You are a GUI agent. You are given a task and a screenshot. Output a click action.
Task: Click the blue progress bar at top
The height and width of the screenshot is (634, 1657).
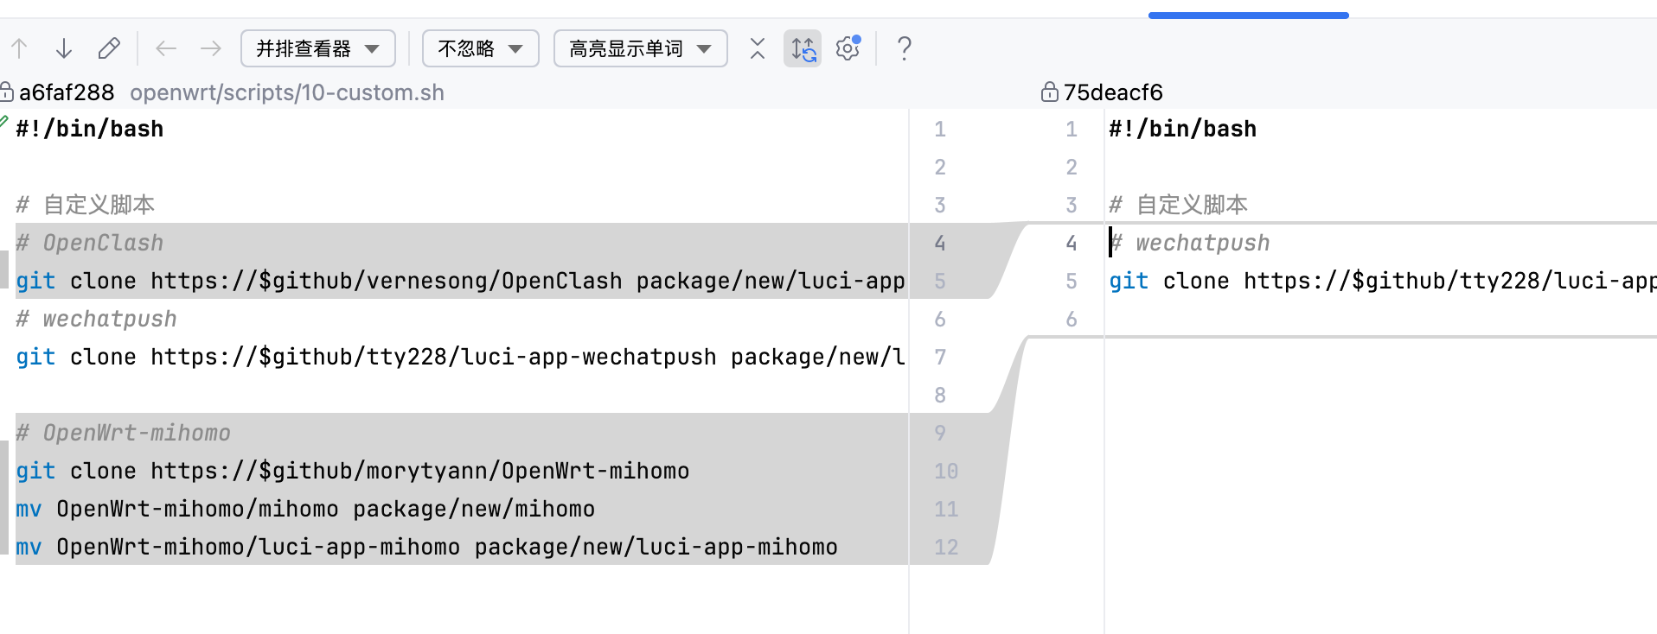[x=1248, y=16]
